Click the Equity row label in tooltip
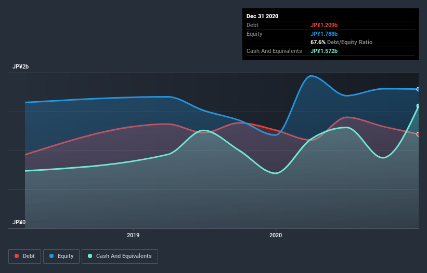The width and height of the screenshot is (427, 273). point(254,34)
